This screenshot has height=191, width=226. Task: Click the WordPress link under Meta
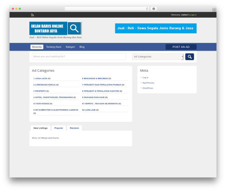148,88
